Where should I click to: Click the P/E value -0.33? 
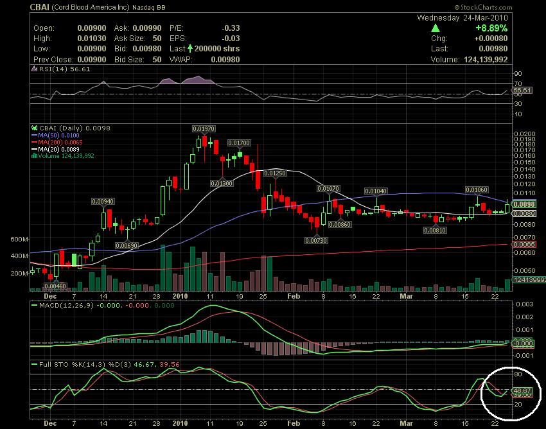pyautogui.click(x=231, y=28)
